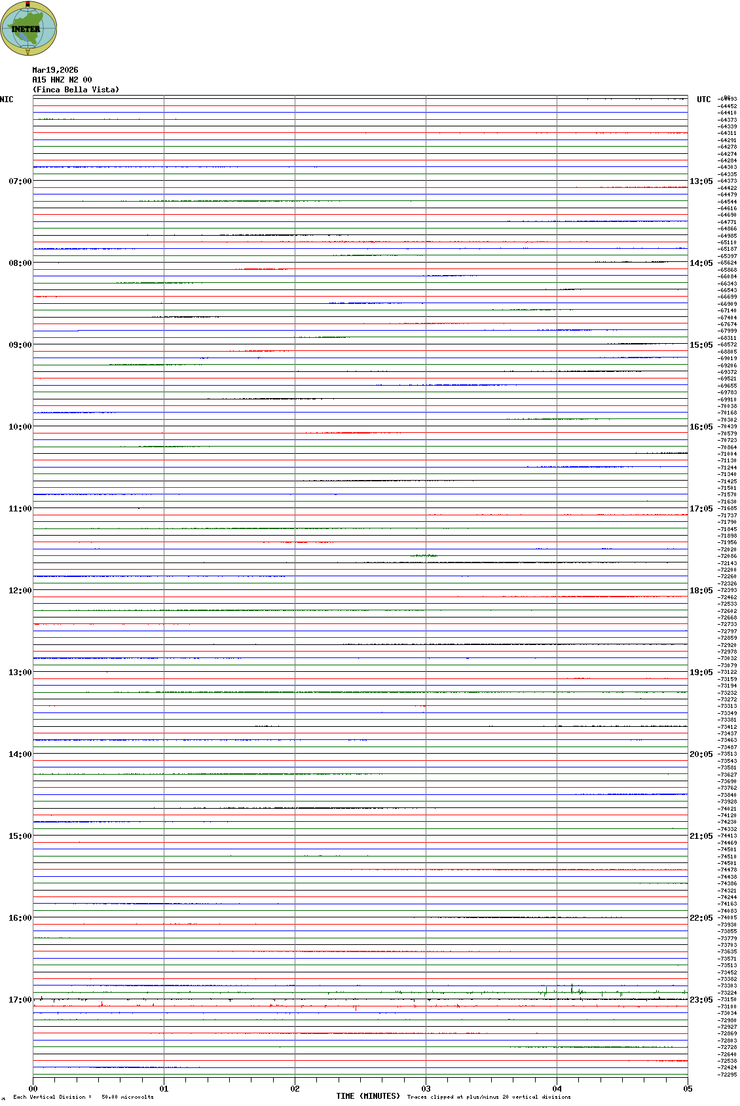Image resolution: width=740 pixels, height=1106 pixels.
Task: Click the 23:05 UTC time label
Action: click(701, 1000)
